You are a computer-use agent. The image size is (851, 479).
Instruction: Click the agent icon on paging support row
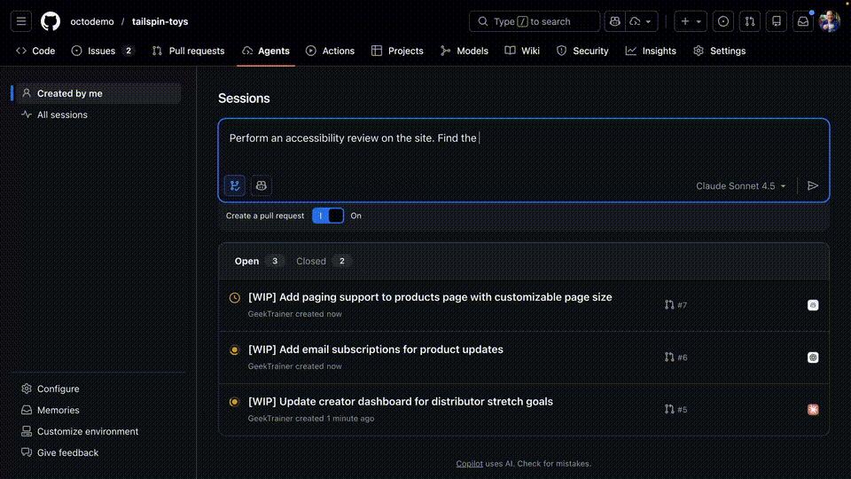coord(813,305)
